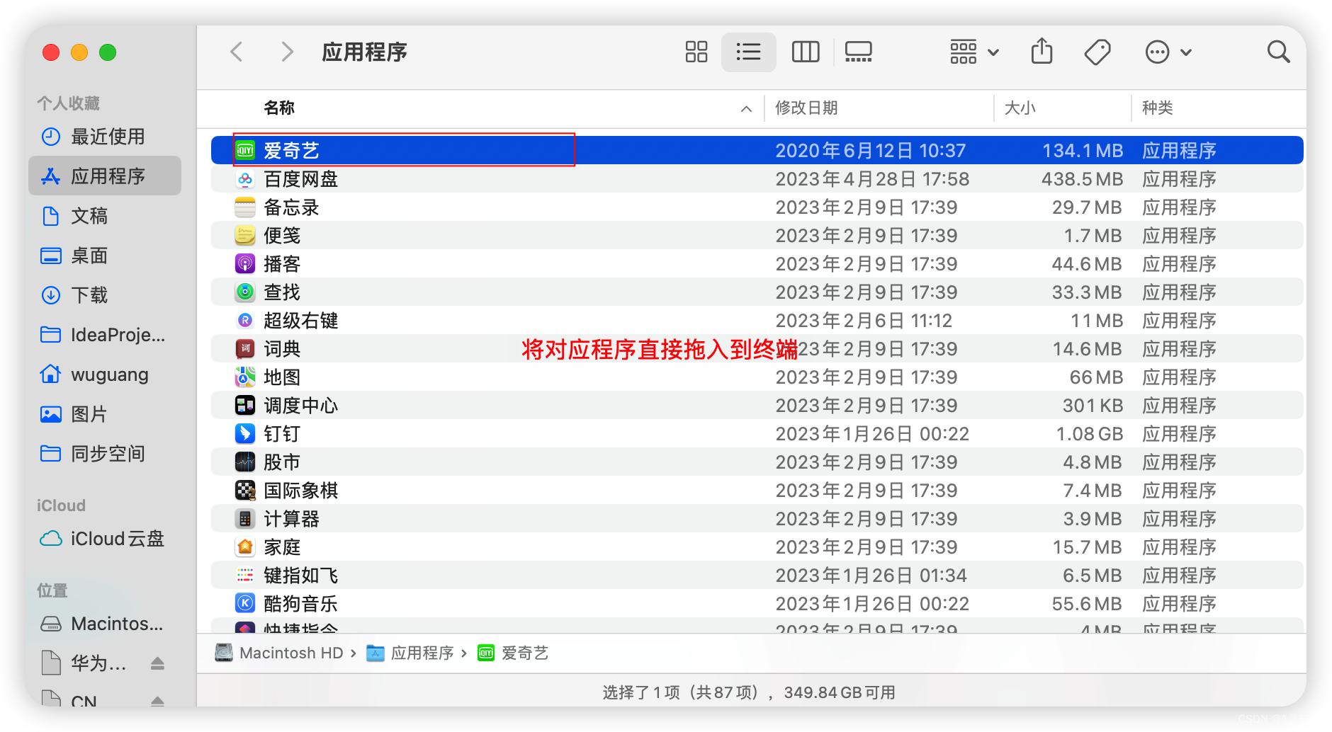Select the 酷狗音乐 app icon
Image resolution: width=1332 pixels, height=732 pixels.
click(x=245, y=603)
